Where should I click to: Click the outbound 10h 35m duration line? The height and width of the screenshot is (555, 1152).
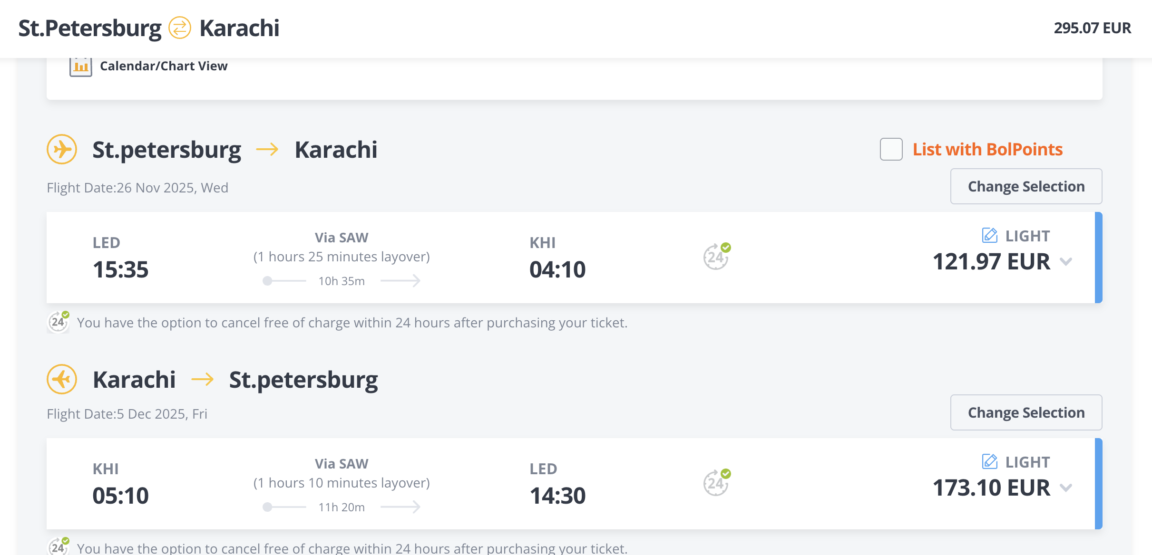coord(342,281)
